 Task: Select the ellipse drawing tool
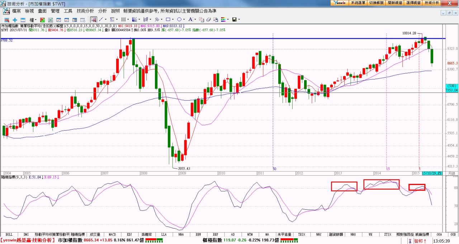pyautogui.click(x=179, y=19)
